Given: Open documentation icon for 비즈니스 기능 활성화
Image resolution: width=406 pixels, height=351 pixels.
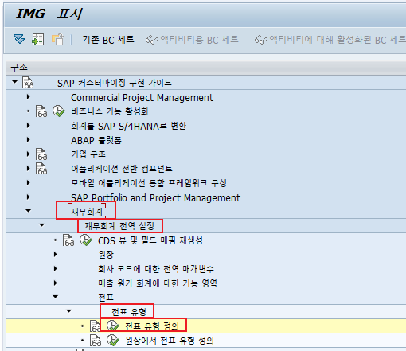Looking at the screenshot, I should 41,111.
